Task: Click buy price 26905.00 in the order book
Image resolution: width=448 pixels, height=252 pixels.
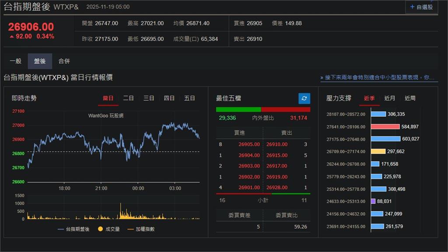Action: (249, 144)
